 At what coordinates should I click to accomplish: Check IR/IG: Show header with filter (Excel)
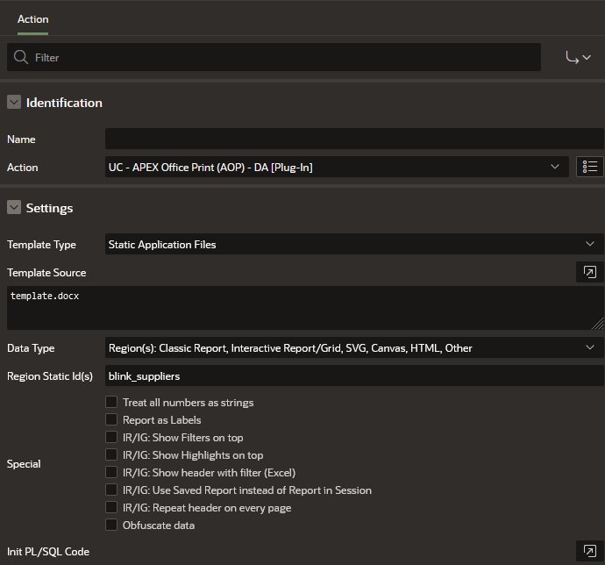point(111,473)
